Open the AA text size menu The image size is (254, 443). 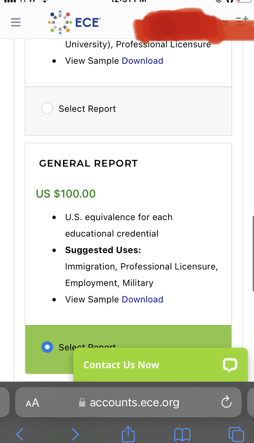coord(33,403)
